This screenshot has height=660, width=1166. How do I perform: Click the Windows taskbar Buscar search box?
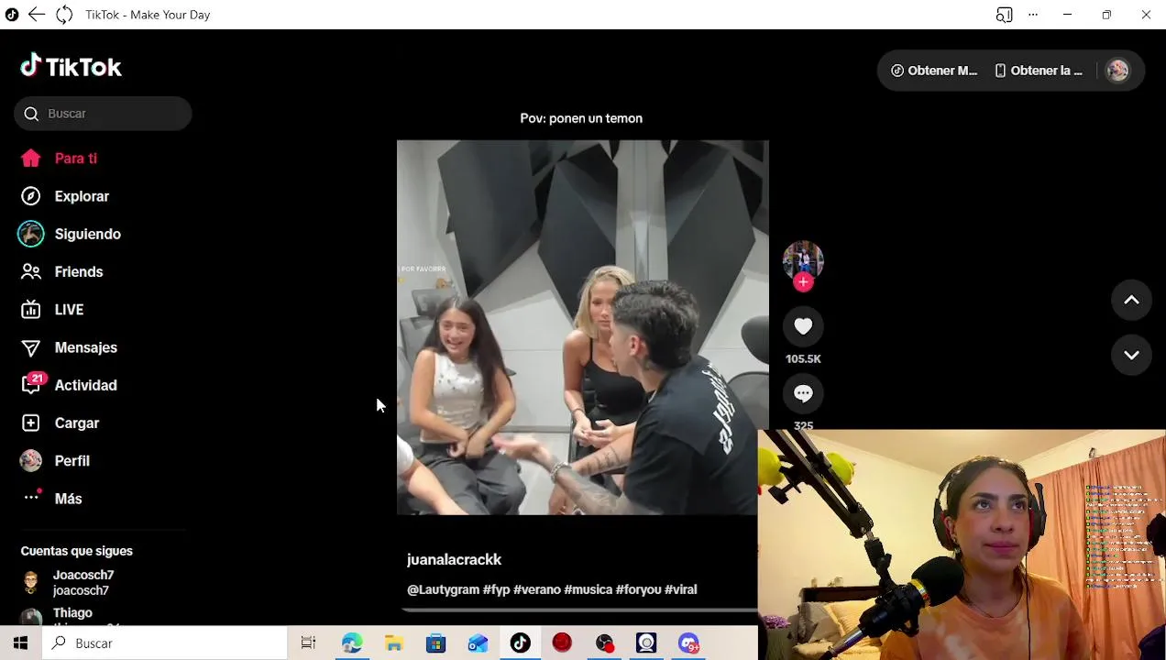(x=165, y=643)
